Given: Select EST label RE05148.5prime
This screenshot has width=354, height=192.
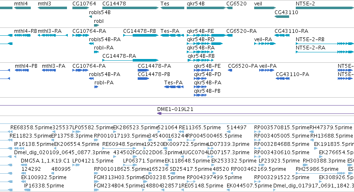Looking at the screenshot, I should 202,186.
